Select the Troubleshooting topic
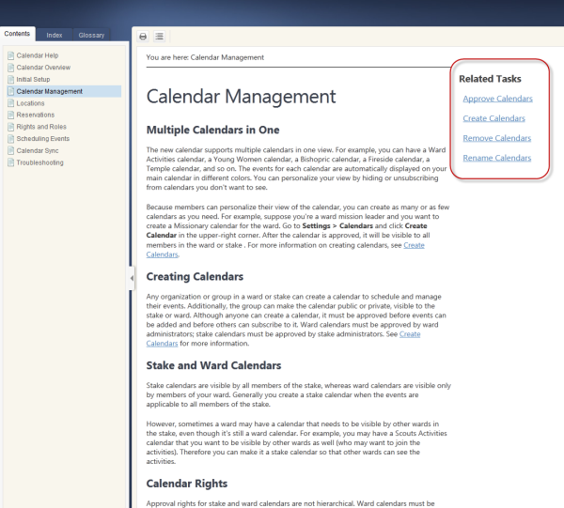Image resolution: width=564 pixels, height=508 pixels. (x=39, y=162)
